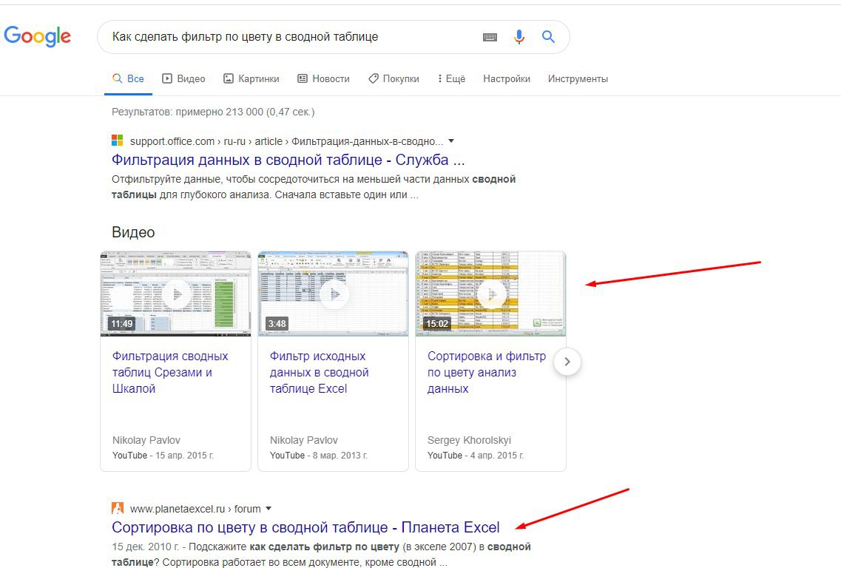Click YouTube - 4 апр. 2015 г. source text
The width and height of the screenshot is (841, 585).
[x=476, y=456]
